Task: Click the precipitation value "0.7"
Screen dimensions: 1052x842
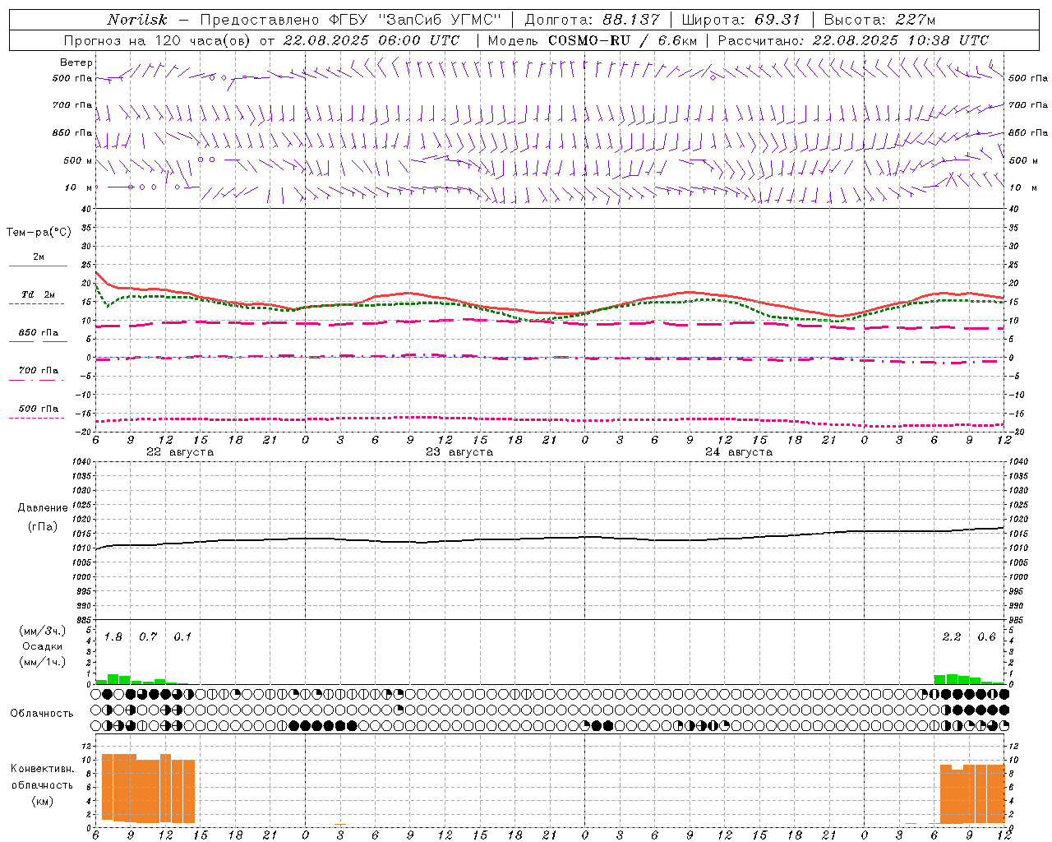Action: click(148, 637)
